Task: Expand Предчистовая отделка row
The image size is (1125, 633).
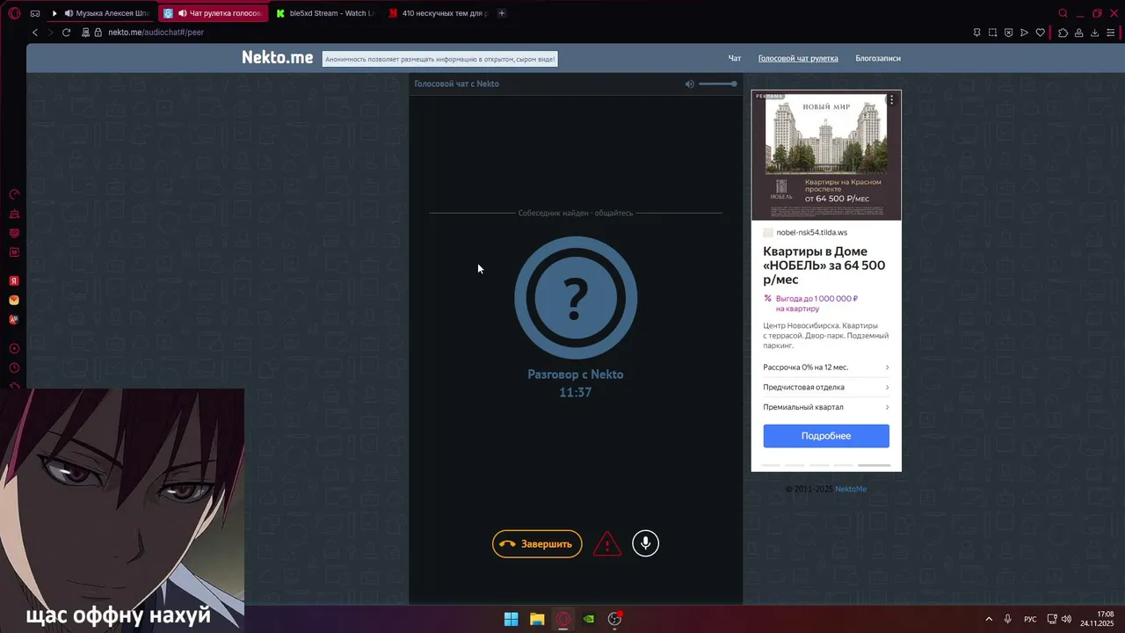Action: 826,388
